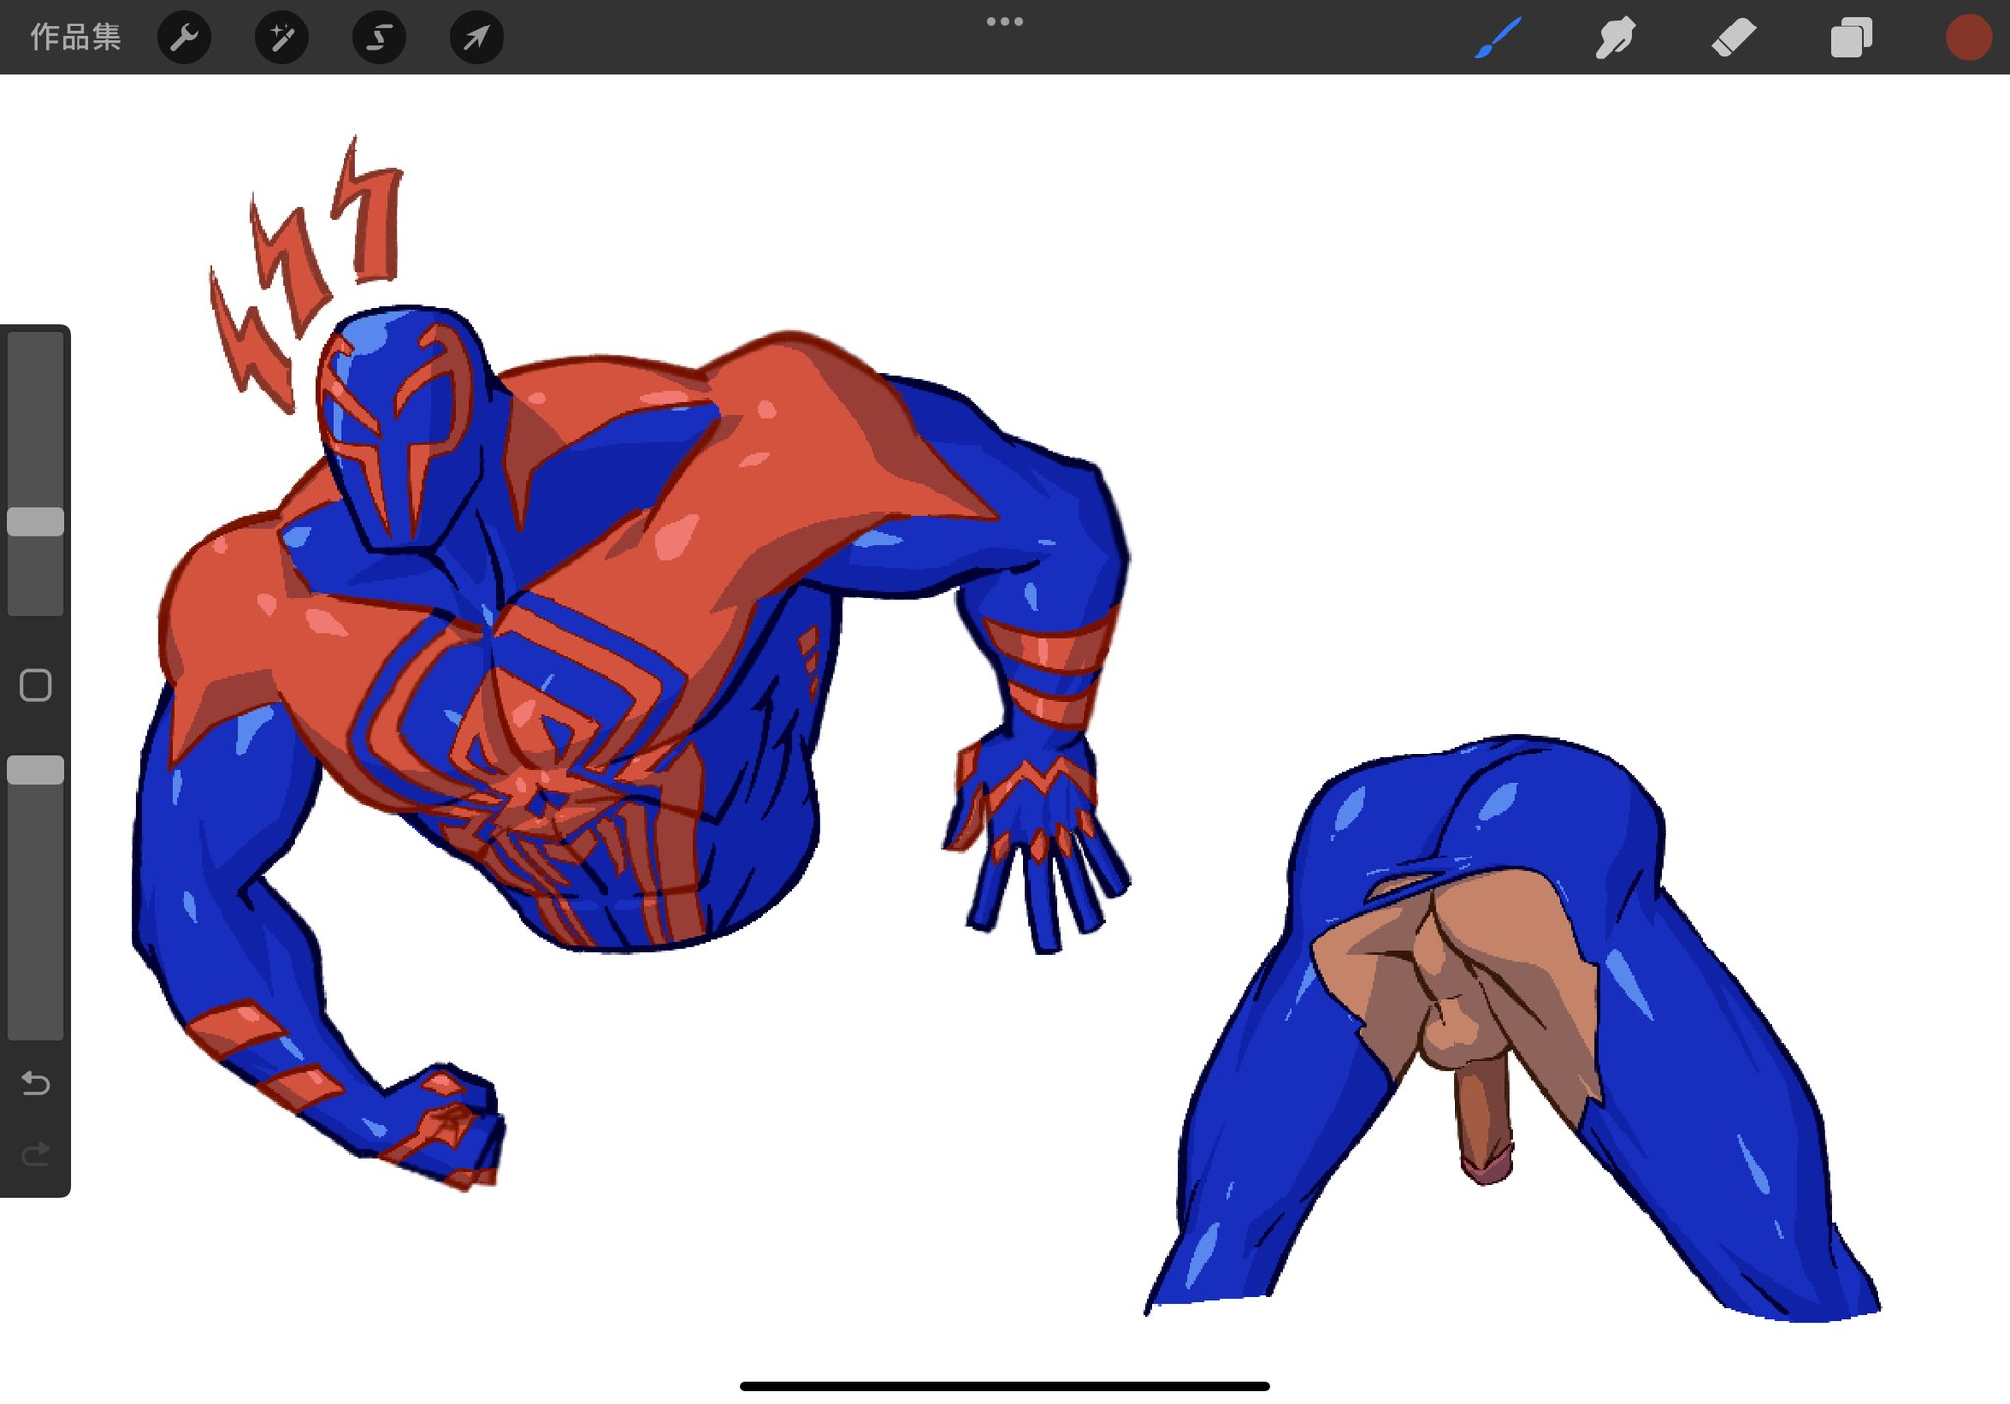Image resolution: width=2010 pixels, height=1404 pixels.
Task: Open the 作品集 gallery
Action: coord(76,37)
